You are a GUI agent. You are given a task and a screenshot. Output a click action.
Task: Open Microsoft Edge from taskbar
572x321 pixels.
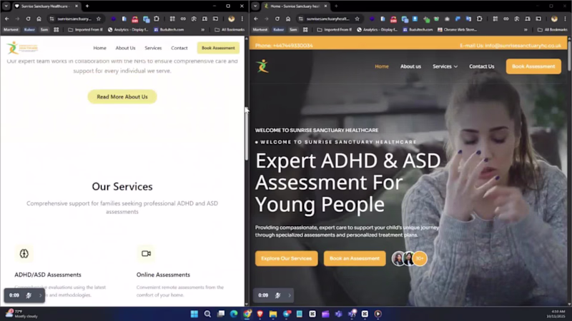click(234, 314)
